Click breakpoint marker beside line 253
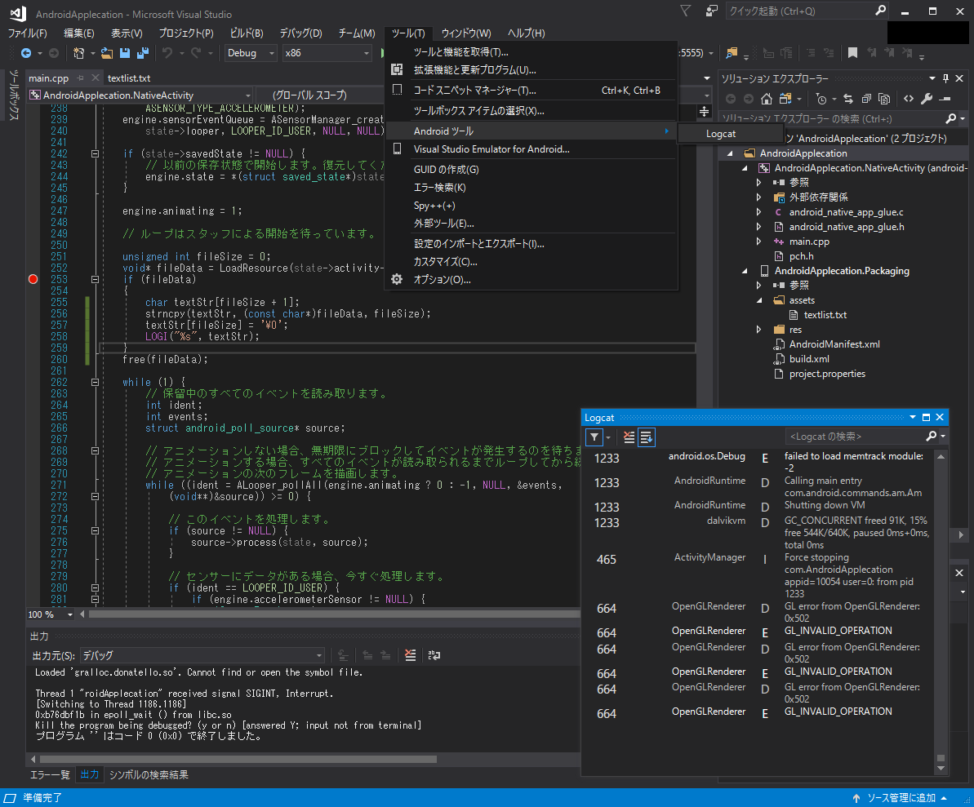Screen dimensions: 974x807 33,279
